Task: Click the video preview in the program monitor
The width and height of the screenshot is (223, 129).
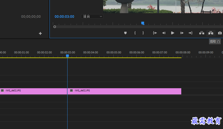Action: 163,6
